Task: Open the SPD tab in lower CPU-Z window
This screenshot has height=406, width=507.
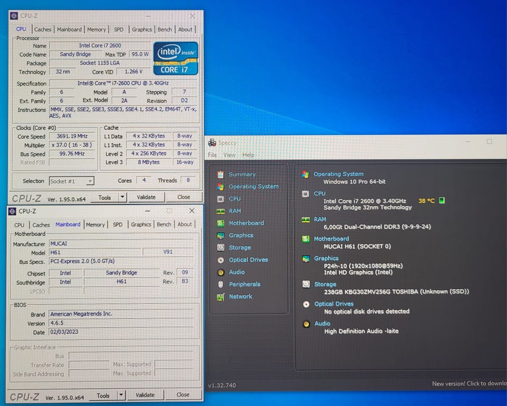Action: (118, 225)
